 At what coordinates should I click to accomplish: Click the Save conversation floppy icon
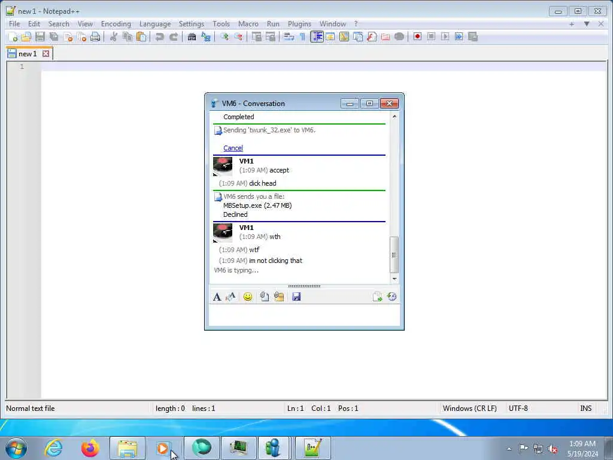pyautogui.click(x=296, y=297)
